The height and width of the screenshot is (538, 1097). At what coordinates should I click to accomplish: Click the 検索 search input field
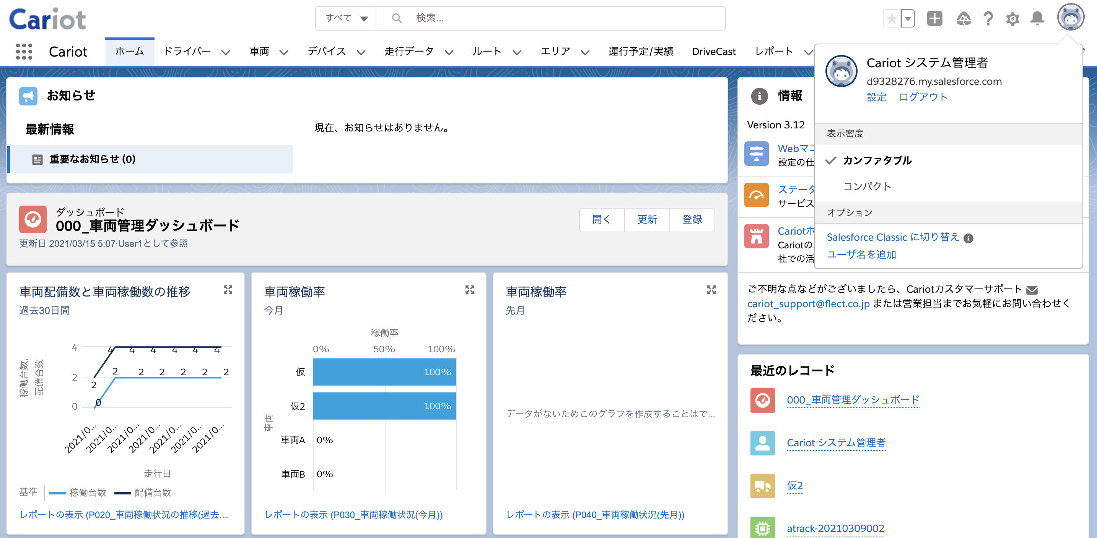coord(551,18)
